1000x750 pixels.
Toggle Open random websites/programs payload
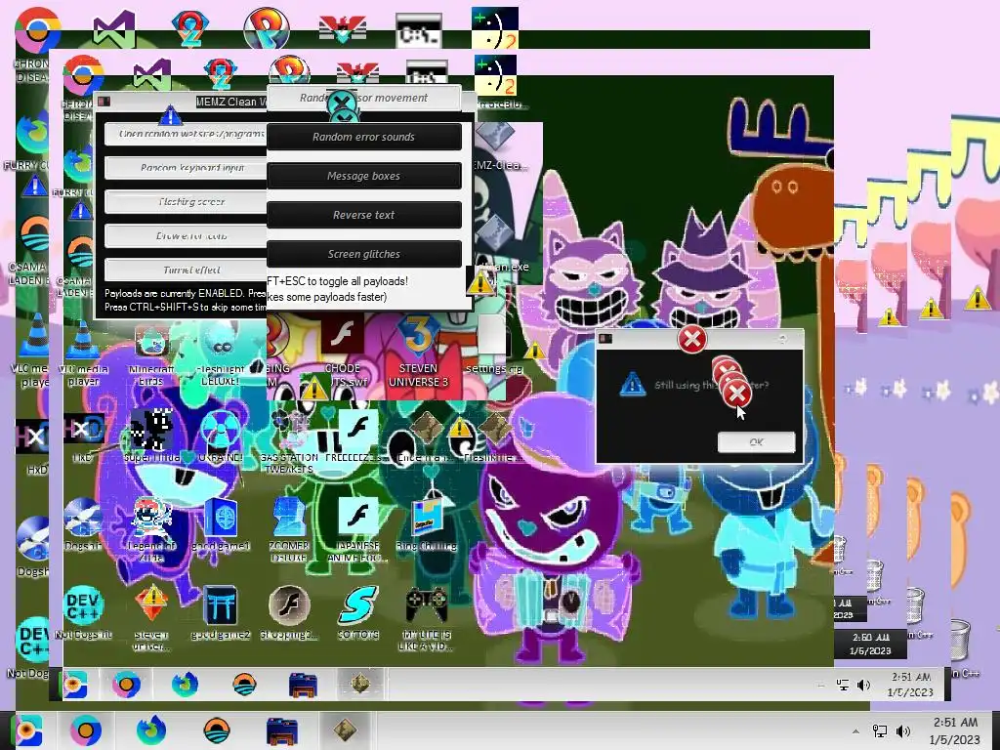click(x=186, y=134)
